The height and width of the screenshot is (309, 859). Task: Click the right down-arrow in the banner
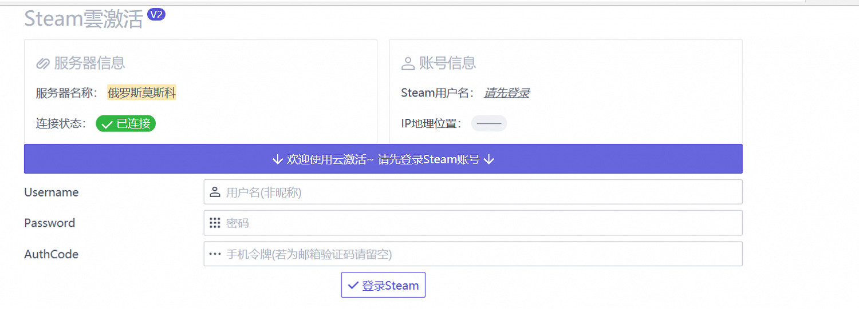coord(488,159)
